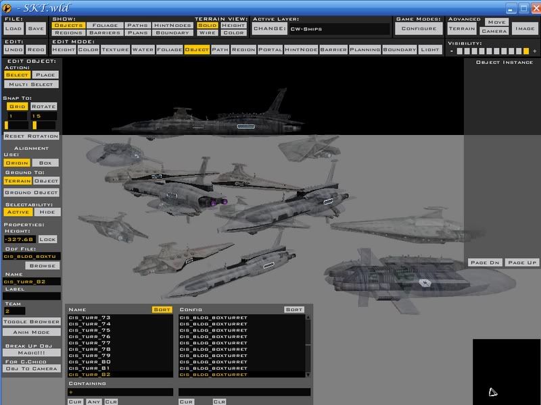Switch terrain view to Wire
541x405 pixels.
(208, 32)
